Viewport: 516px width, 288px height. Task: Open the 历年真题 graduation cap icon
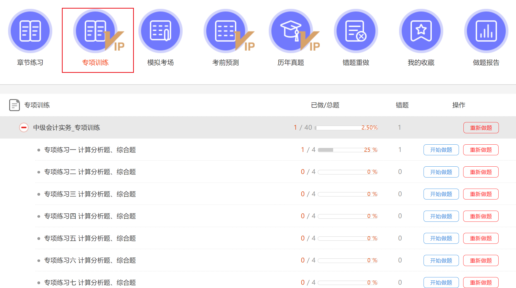(291, 31)
